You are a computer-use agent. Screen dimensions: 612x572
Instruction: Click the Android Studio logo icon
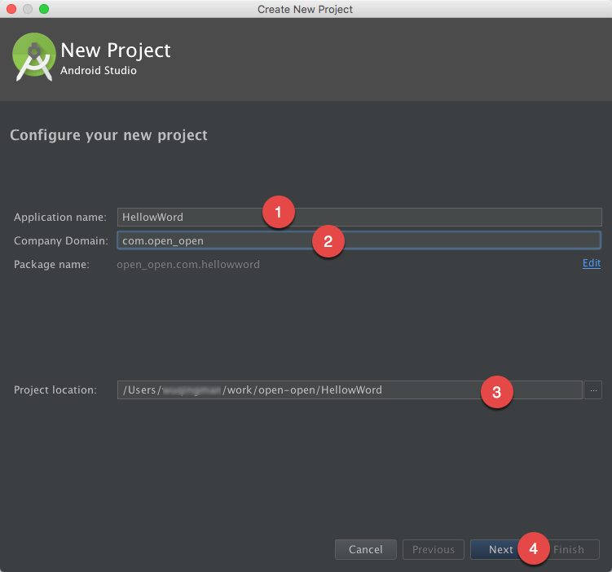coord(33,56)
